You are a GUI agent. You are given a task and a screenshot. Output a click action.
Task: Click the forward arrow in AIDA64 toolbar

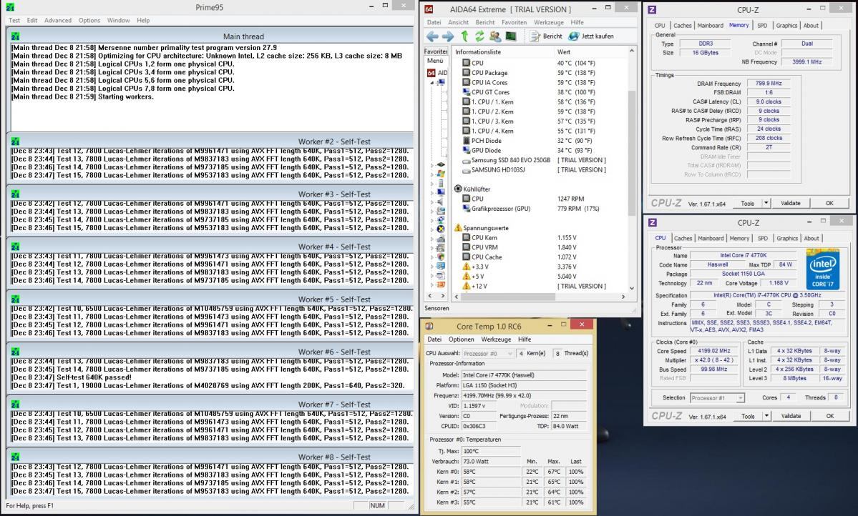tap(447, 36)
